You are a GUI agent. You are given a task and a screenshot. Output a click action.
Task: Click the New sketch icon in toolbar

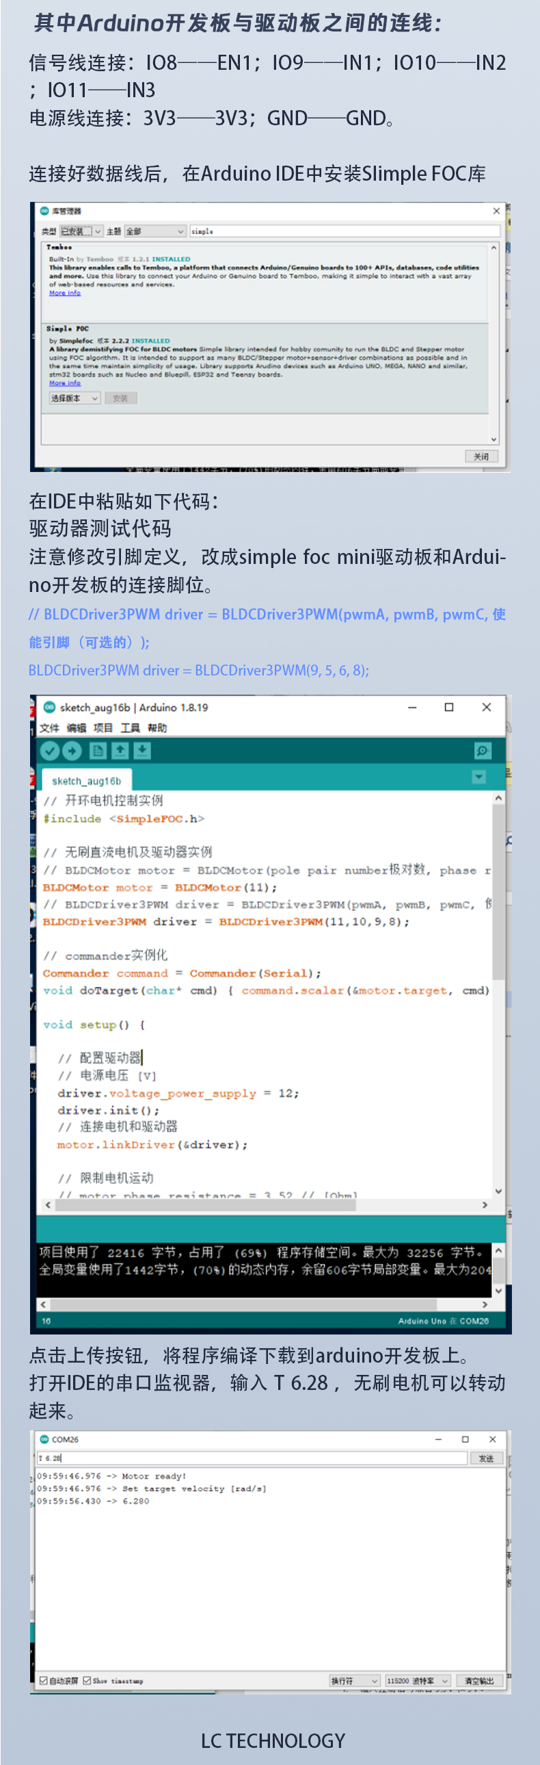pos(98,751)
